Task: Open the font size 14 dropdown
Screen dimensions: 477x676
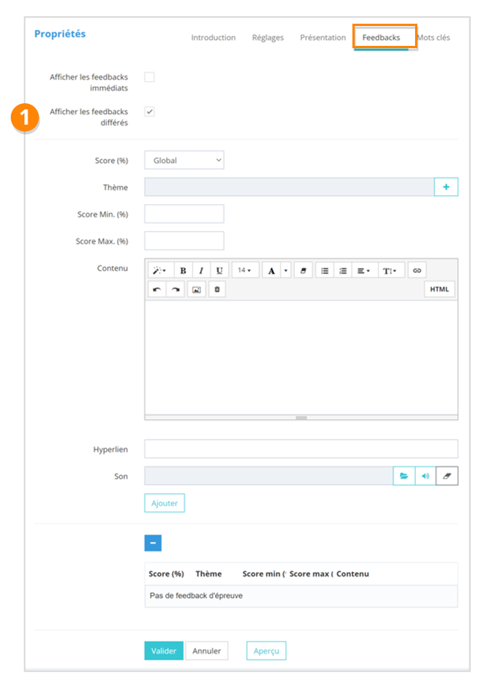Action: click(245, 271)
